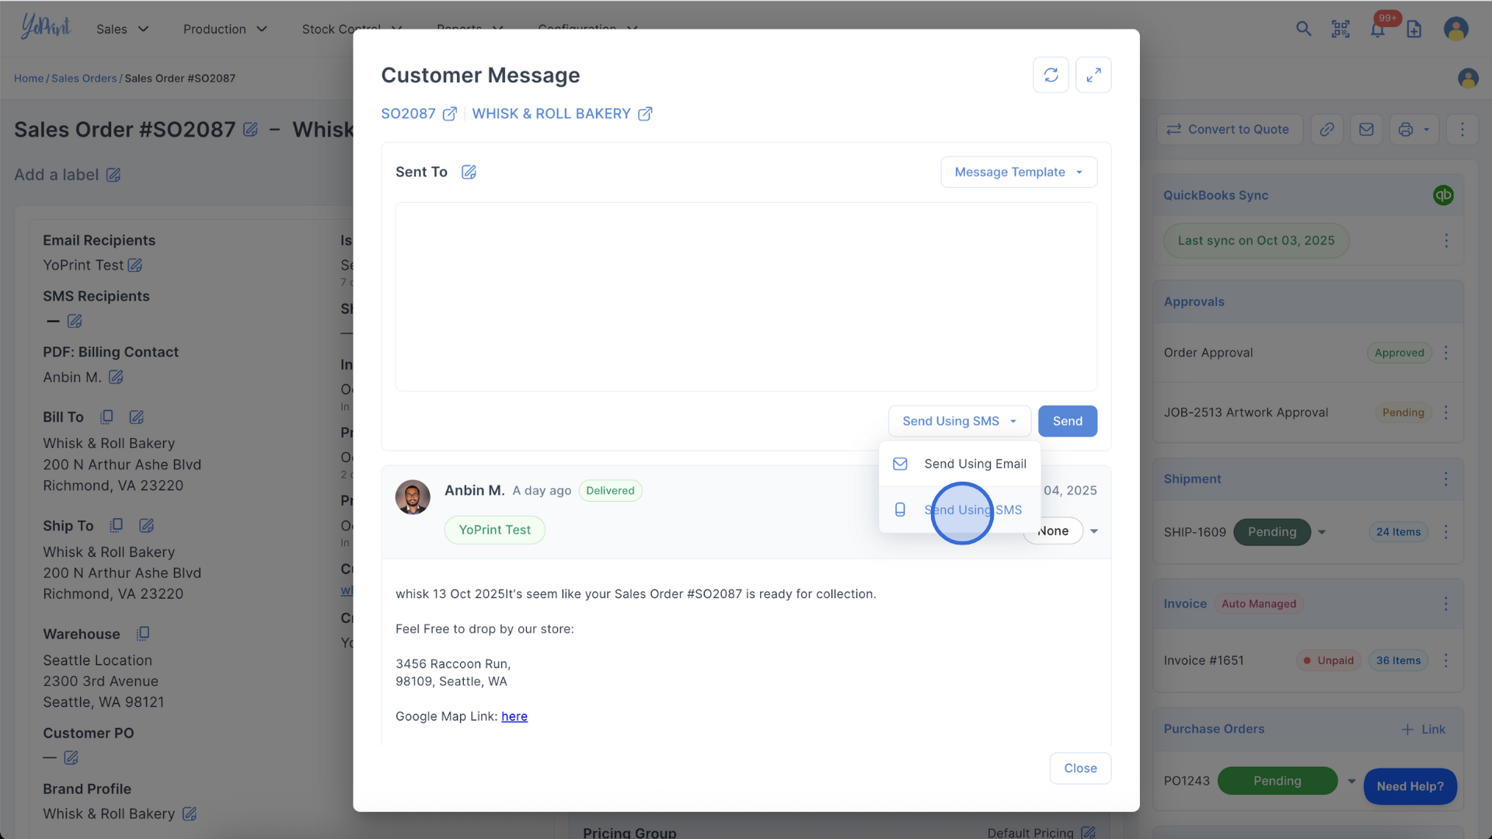This screenshot has width=1492, height=839.
Task: Open the Message Template dropdown
Action: pyautogui.click(x=1018, y=172)
